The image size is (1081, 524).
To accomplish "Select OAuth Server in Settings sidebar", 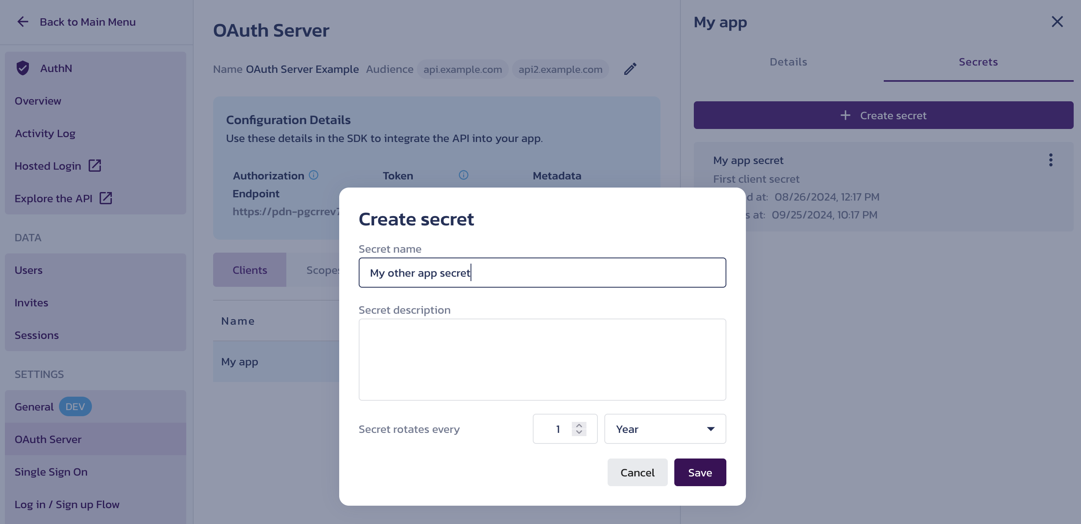I will [x=48, y=439].
